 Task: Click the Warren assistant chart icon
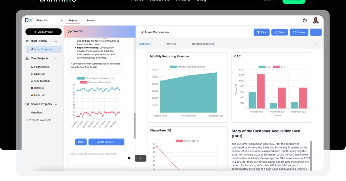pos(70,31)
